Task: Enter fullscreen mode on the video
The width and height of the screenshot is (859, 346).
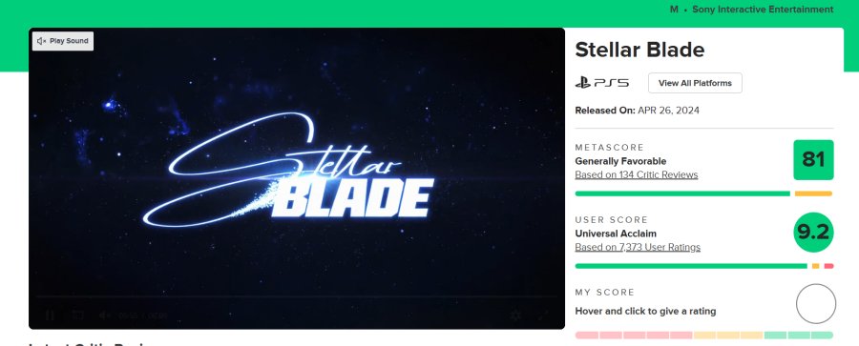Action: [543, 315]
